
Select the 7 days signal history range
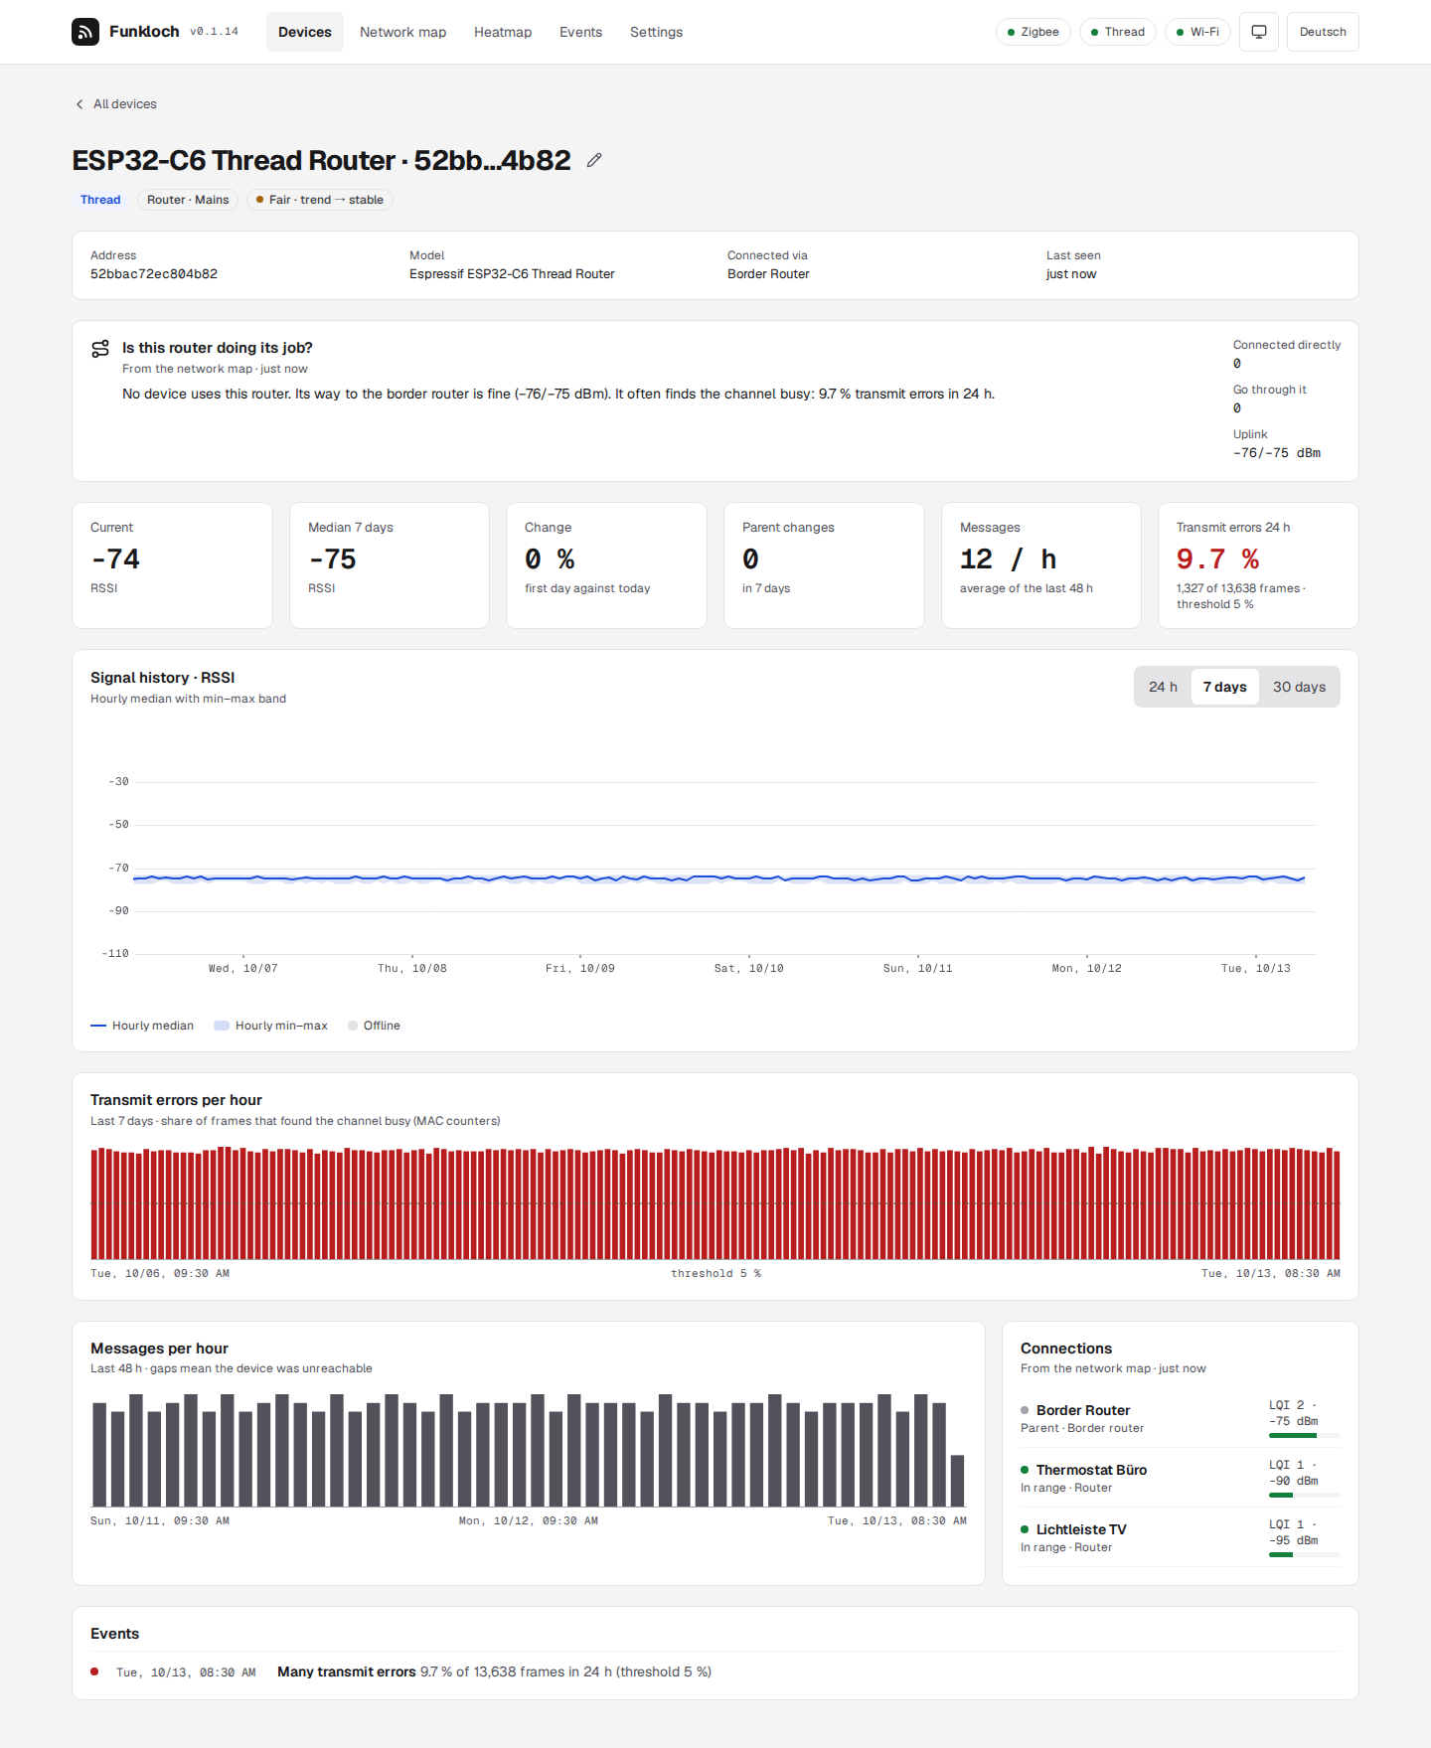point(1224,687)
